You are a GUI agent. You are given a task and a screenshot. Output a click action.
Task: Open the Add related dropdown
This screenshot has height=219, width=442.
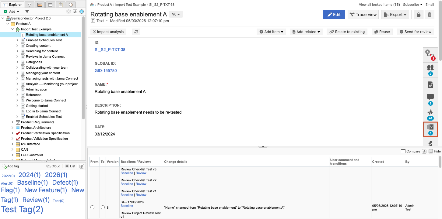click(306, 32)
